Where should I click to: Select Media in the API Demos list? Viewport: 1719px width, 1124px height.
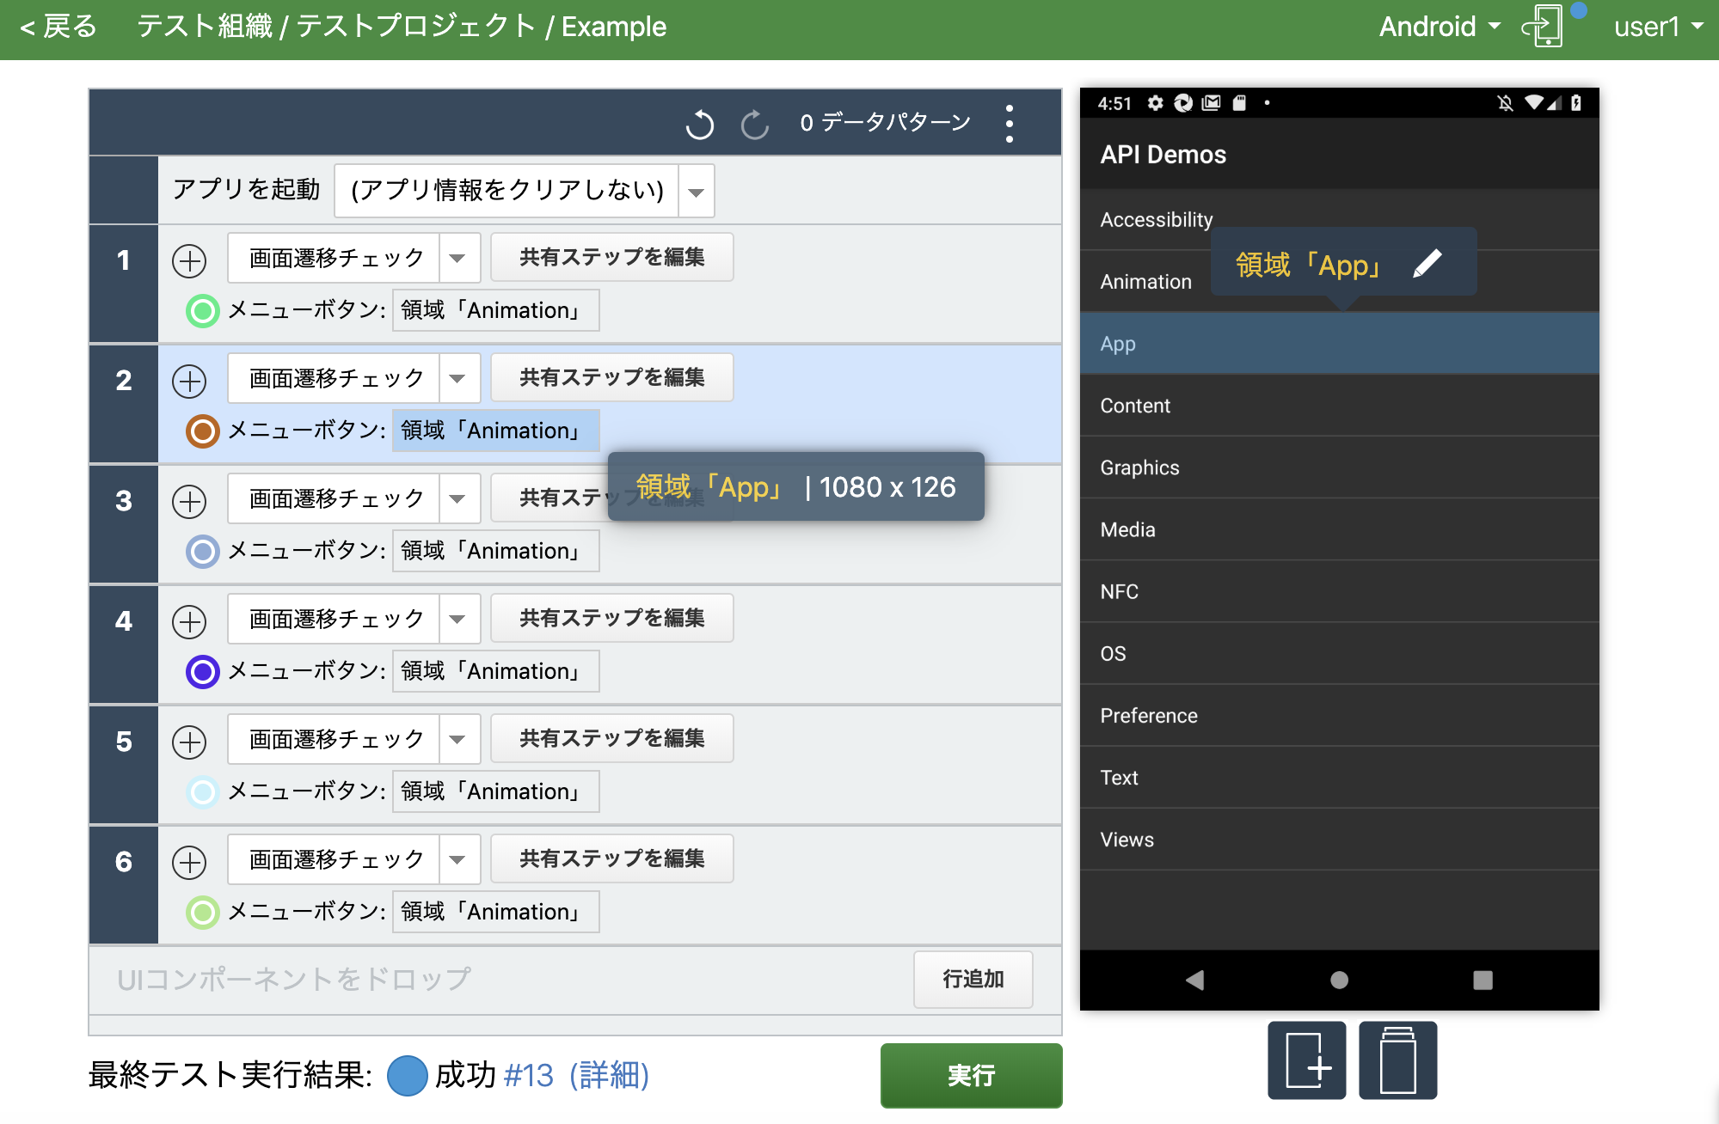pos(1339,529)
